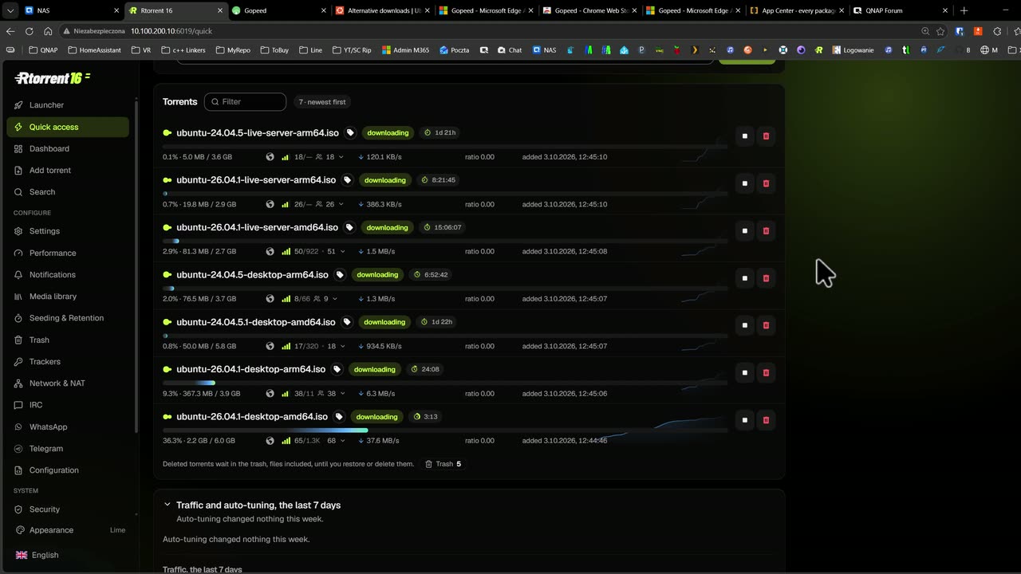Click the tag icon beside ubuntu-26.04.1-live-server-amd64.iso
This screenshot has width=1021, height=574.
pos(349,228)
